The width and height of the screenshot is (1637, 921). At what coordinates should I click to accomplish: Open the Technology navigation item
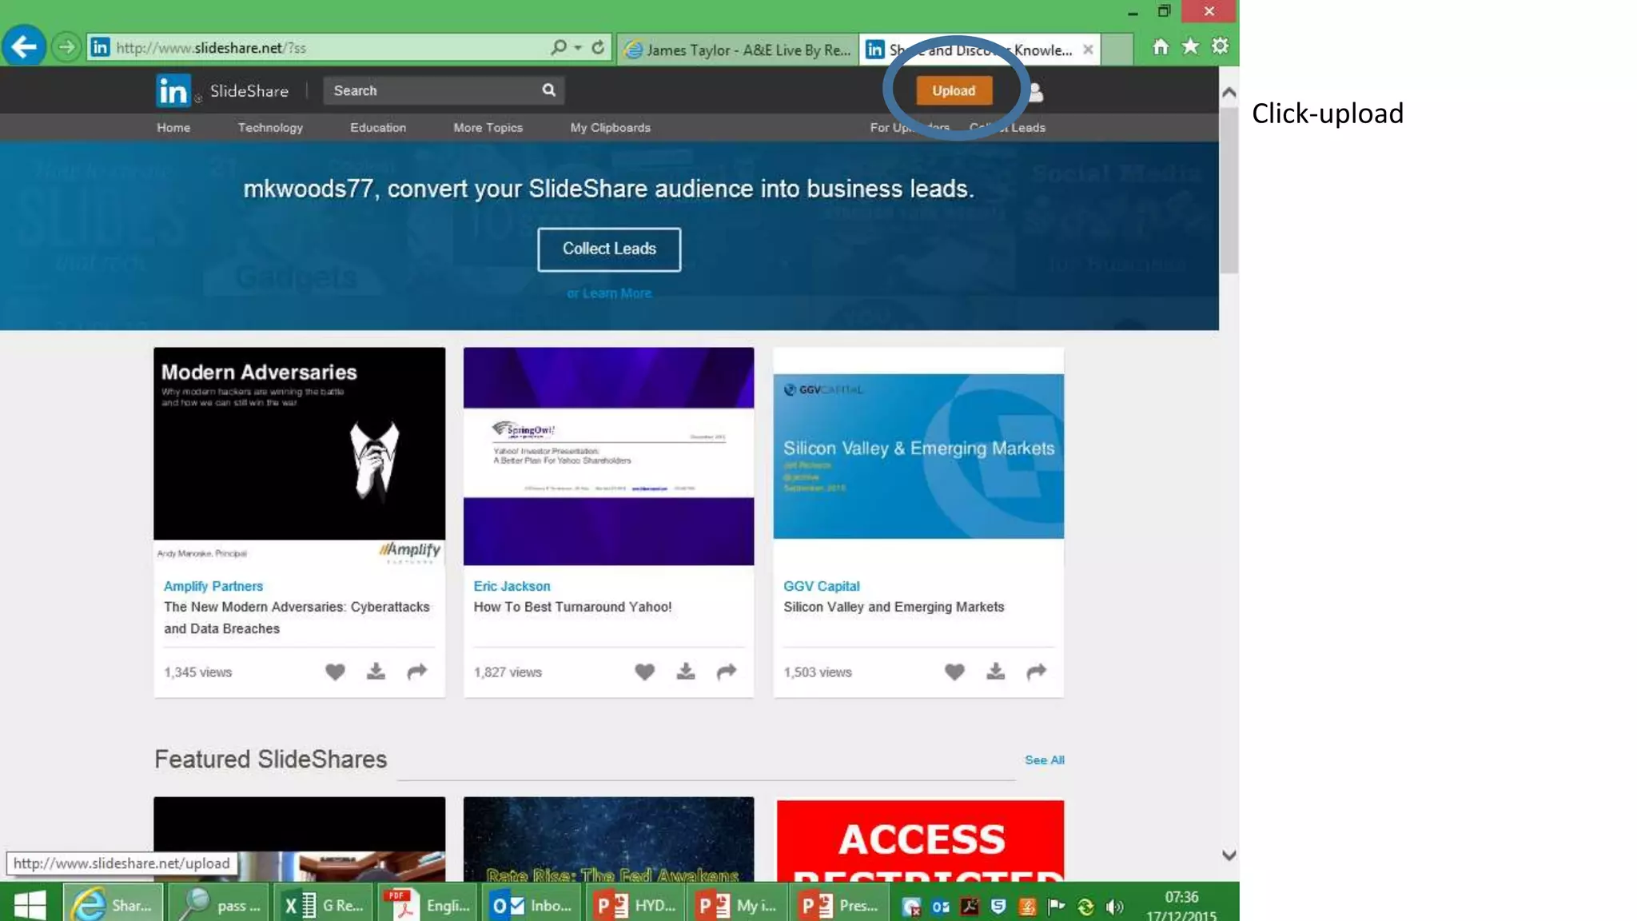coord(270,128)
